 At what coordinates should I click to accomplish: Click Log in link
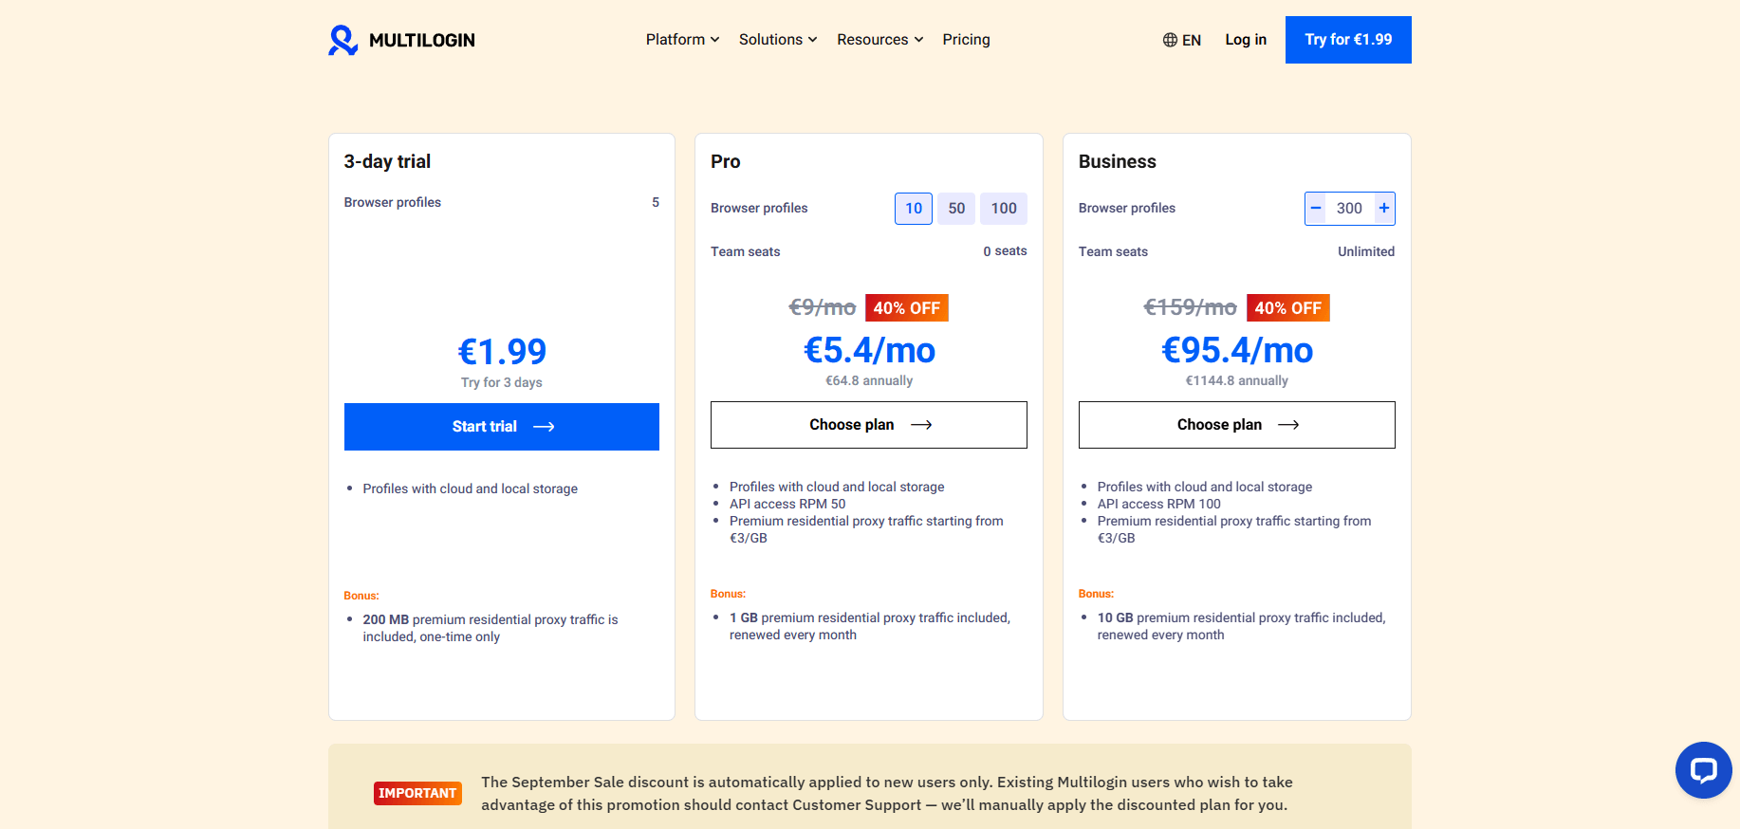(1246, 40)
